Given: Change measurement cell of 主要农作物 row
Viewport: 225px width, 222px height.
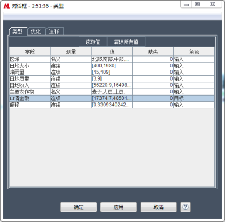Looking at the screenshot, I should click(71, 92).
